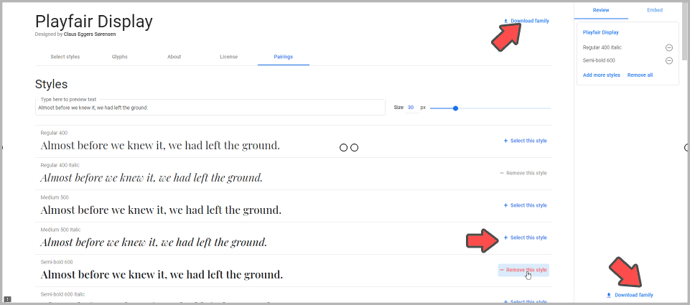690x305 pixels.
Task: Go to the License tab
Action: [228, 57]
